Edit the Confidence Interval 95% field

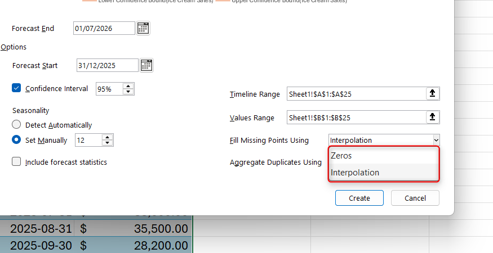[x=109, y=89]
